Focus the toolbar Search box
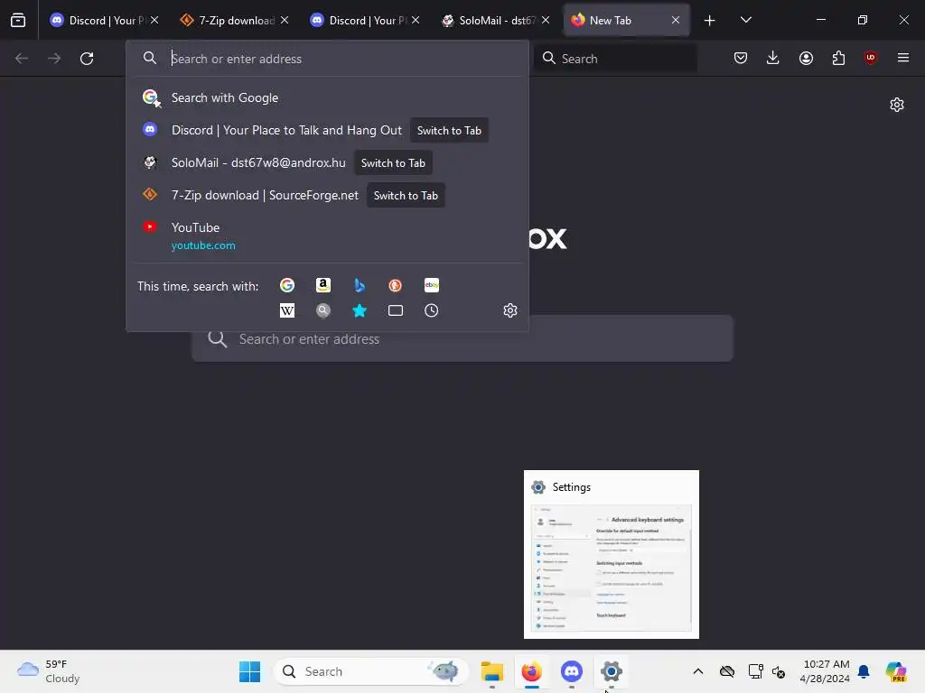This screenshot has height=693, width=925. pos(615,59)
